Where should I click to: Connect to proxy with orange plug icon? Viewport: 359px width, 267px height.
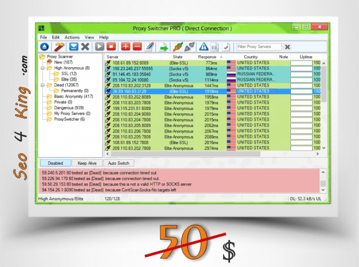click(178, 47)
